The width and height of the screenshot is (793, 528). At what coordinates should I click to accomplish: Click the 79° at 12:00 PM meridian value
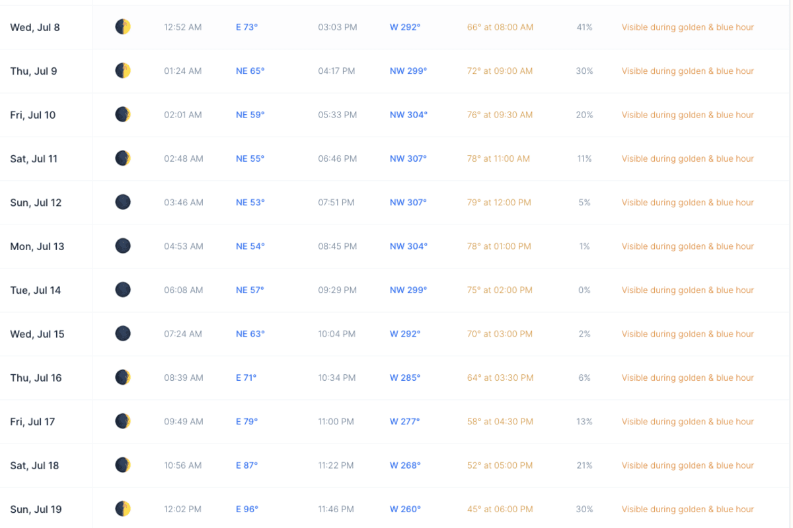pos(499,203)
